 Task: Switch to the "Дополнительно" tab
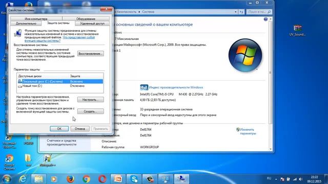pos(26,24)
